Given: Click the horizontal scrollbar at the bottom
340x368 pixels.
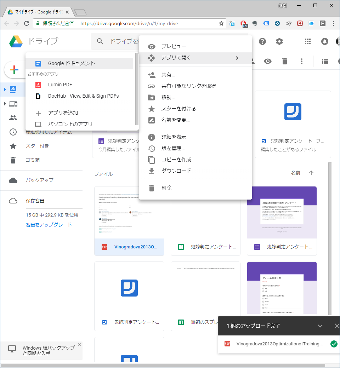Looking at the screenshot, I should click(x=163, y=365).
